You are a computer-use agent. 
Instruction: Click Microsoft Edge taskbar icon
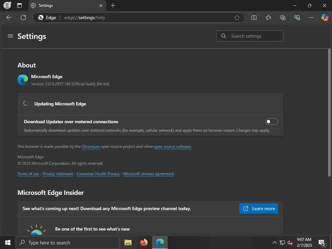(x=160, y=243)
